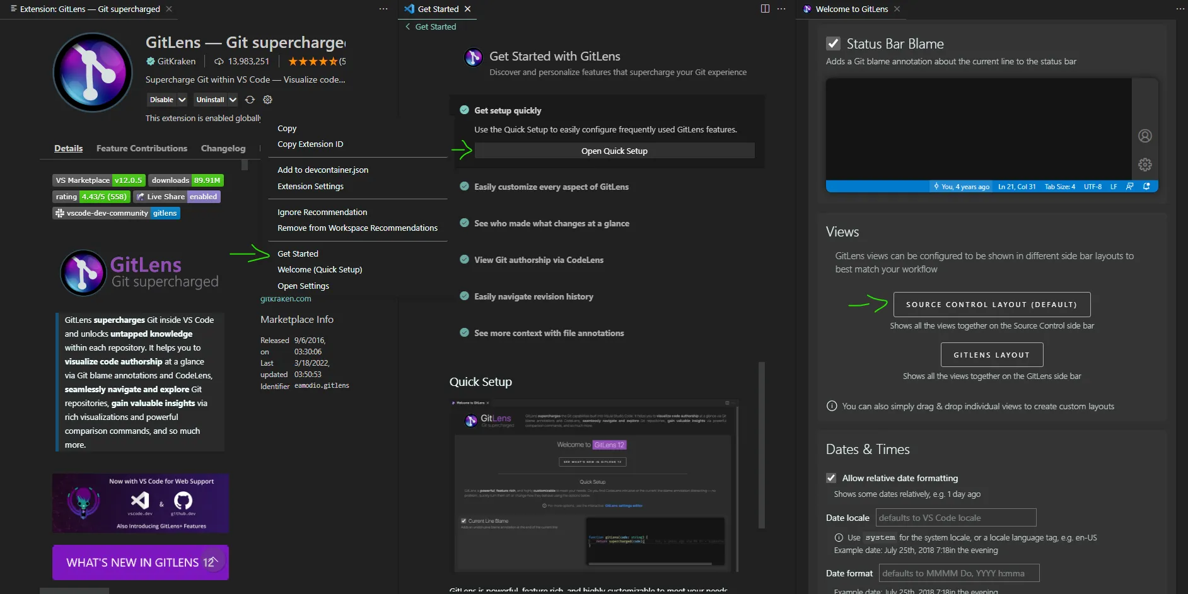
Task: Click the info icon beside the drag & drop hint
Action: pos(832,406)
